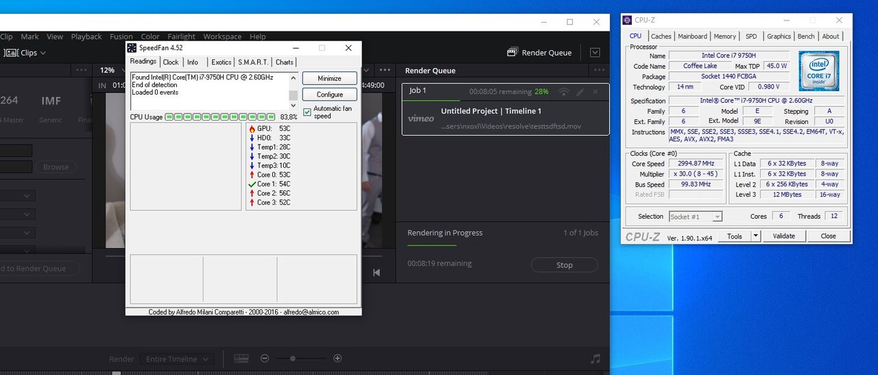
Task: Click the CPU-Z Tools button
Action: tap(735, 236)
